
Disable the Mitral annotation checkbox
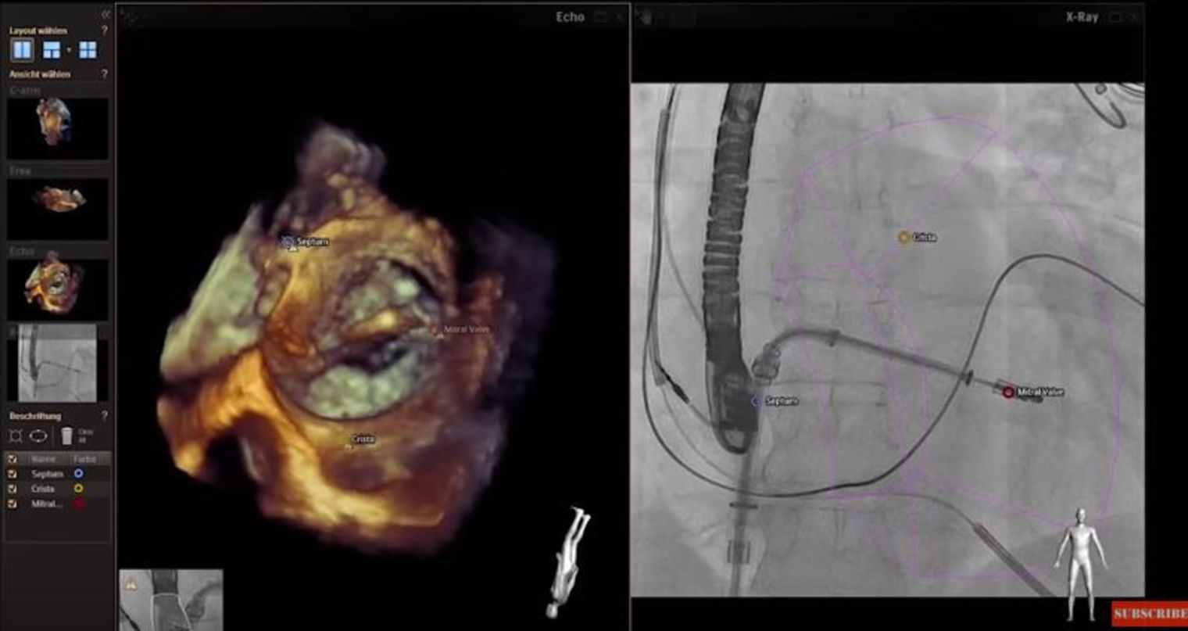pyautogui.click(x=12, y=504)
